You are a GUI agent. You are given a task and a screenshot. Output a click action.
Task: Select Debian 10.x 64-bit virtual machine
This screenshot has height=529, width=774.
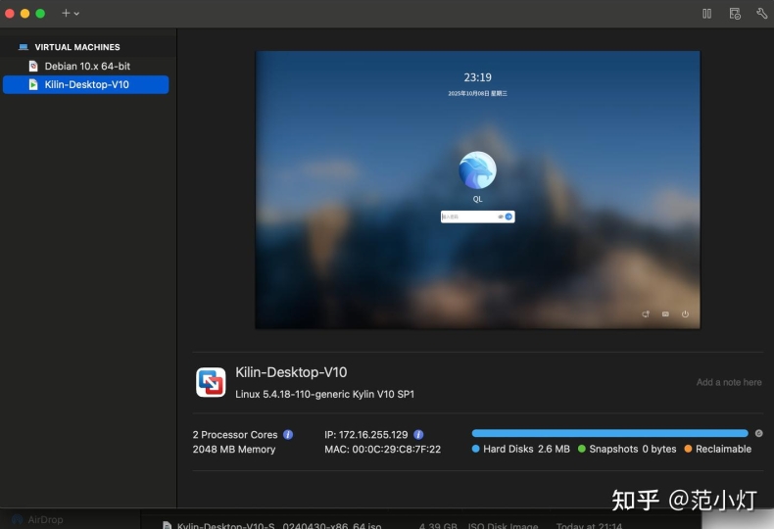click(86, 67)
